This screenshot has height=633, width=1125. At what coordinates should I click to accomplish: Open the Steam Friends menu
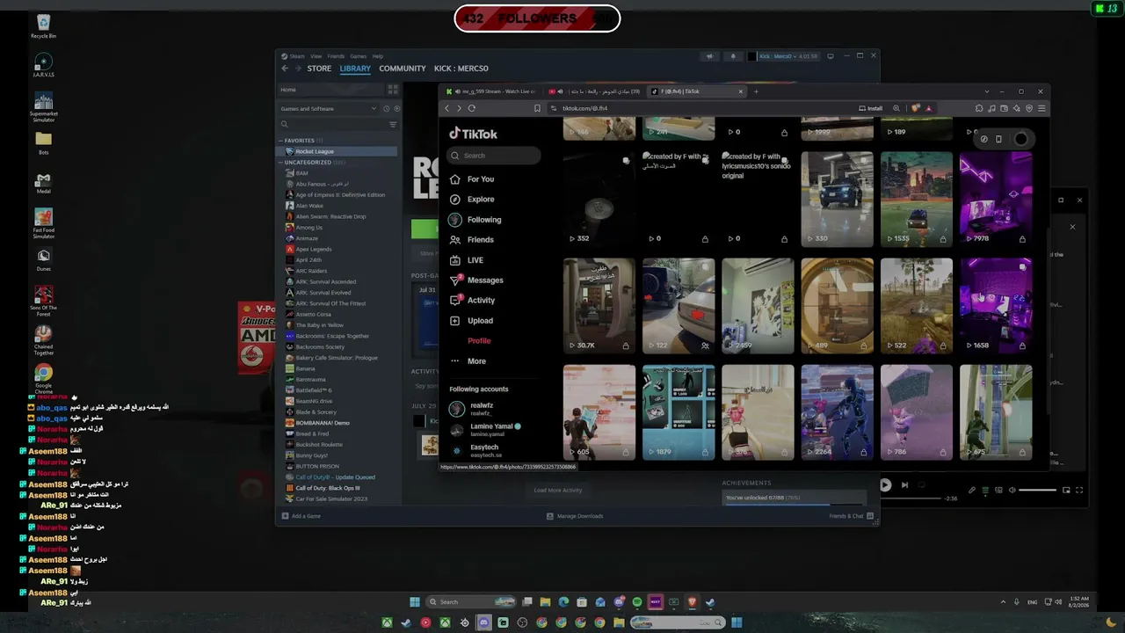pos(336,56)
